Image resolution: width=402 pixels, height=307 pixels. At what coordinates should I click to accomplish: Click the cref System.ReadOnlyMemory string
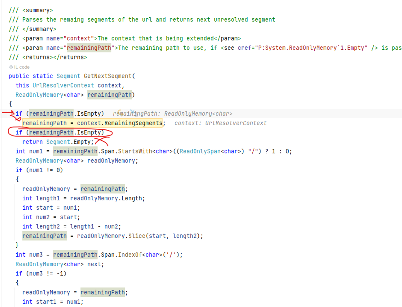coord(311,48)
